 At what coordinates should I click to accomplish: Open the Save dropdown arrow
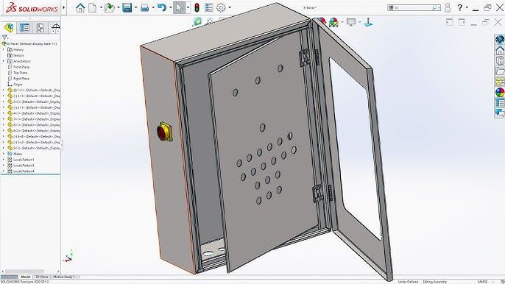pos(135,7)
